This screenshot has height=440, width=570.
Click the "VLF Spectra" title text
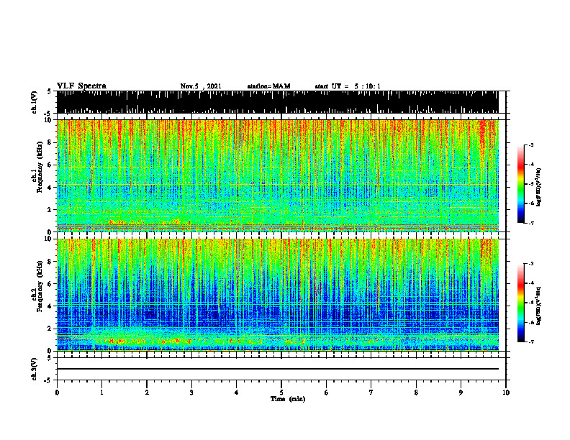pyautogui.click(x=81, y=86)
